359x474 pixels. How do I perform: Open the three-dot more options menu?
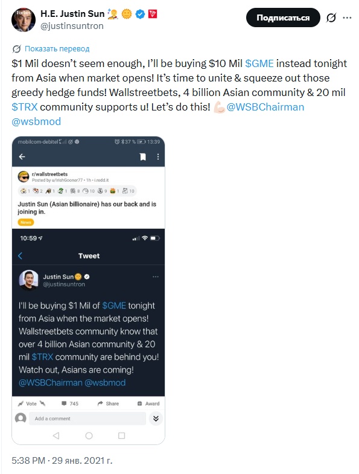(347, 18)
